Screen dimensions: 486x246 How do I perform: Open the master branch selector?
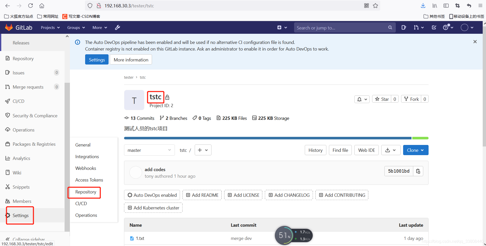149,150
